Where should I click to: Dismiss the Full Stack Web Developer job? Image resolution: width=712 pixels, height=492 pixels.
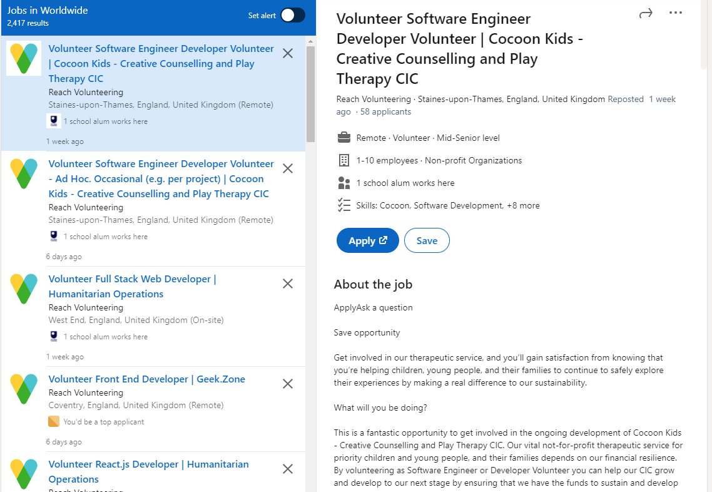(x=287, y=284)
